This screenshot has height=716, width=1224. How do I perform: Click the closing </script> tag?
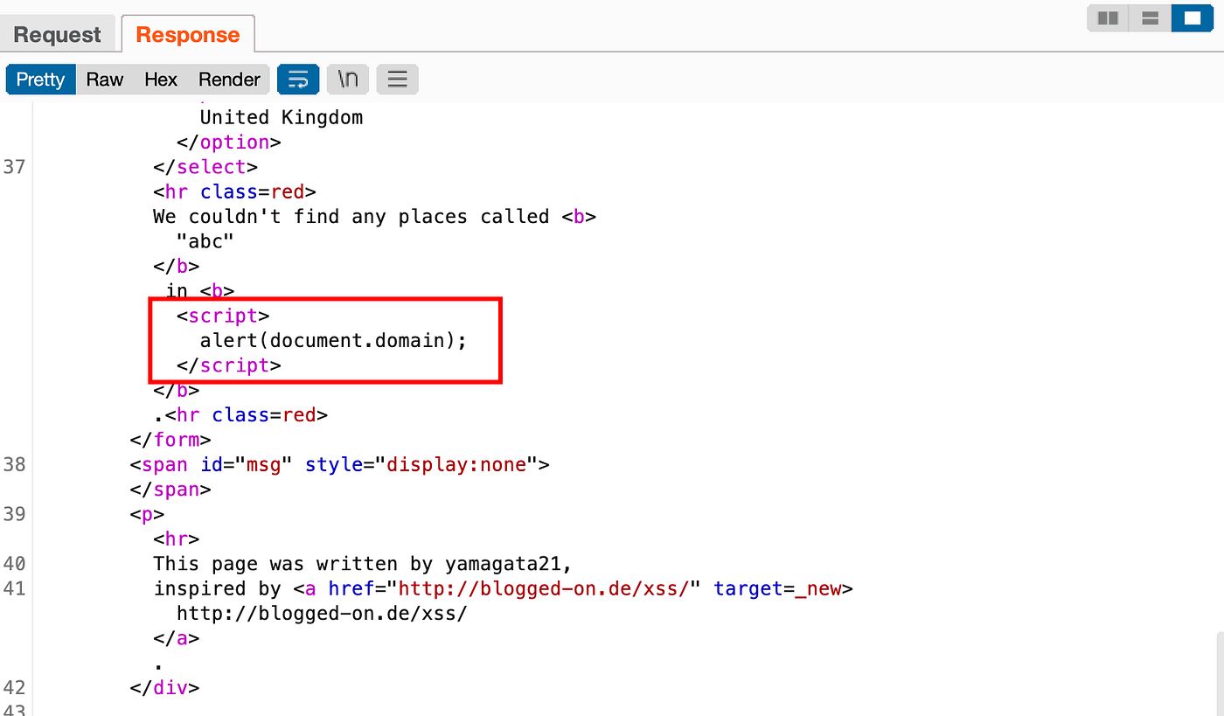tap(229, 365)
